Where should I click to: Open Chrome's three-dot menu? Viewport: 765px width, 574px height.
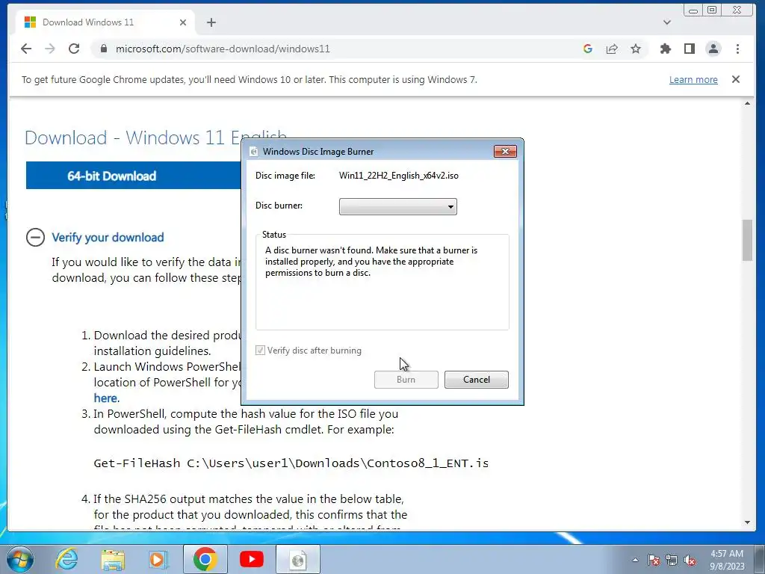pyautogui.click(x=737, y=49)
